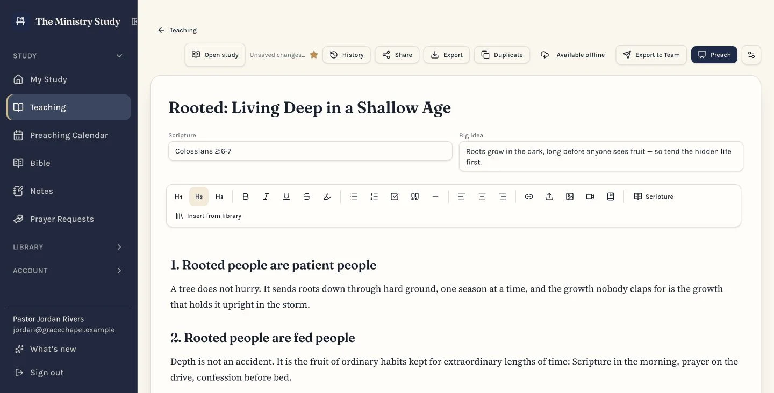774x393 pixels.
Task: Insert a bulleted list
Action: pyautogui.click(x=354, y=196)
